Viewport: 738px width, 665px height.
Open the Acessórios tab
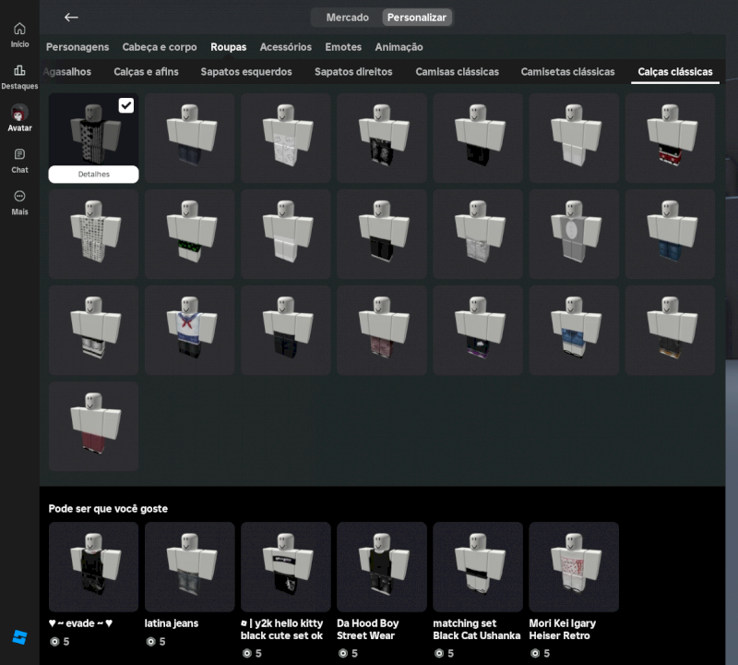point(285,47)
